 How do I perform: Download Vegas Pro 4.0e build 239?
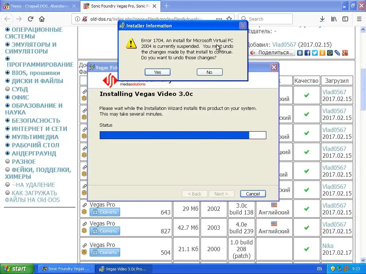click(105, 231)
